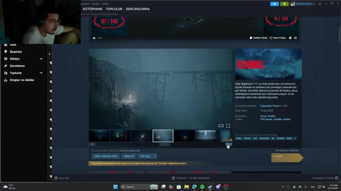Open File Explorer from the taskbar
The width and height of the screenshot is (341, 191).
pos(186,187)
